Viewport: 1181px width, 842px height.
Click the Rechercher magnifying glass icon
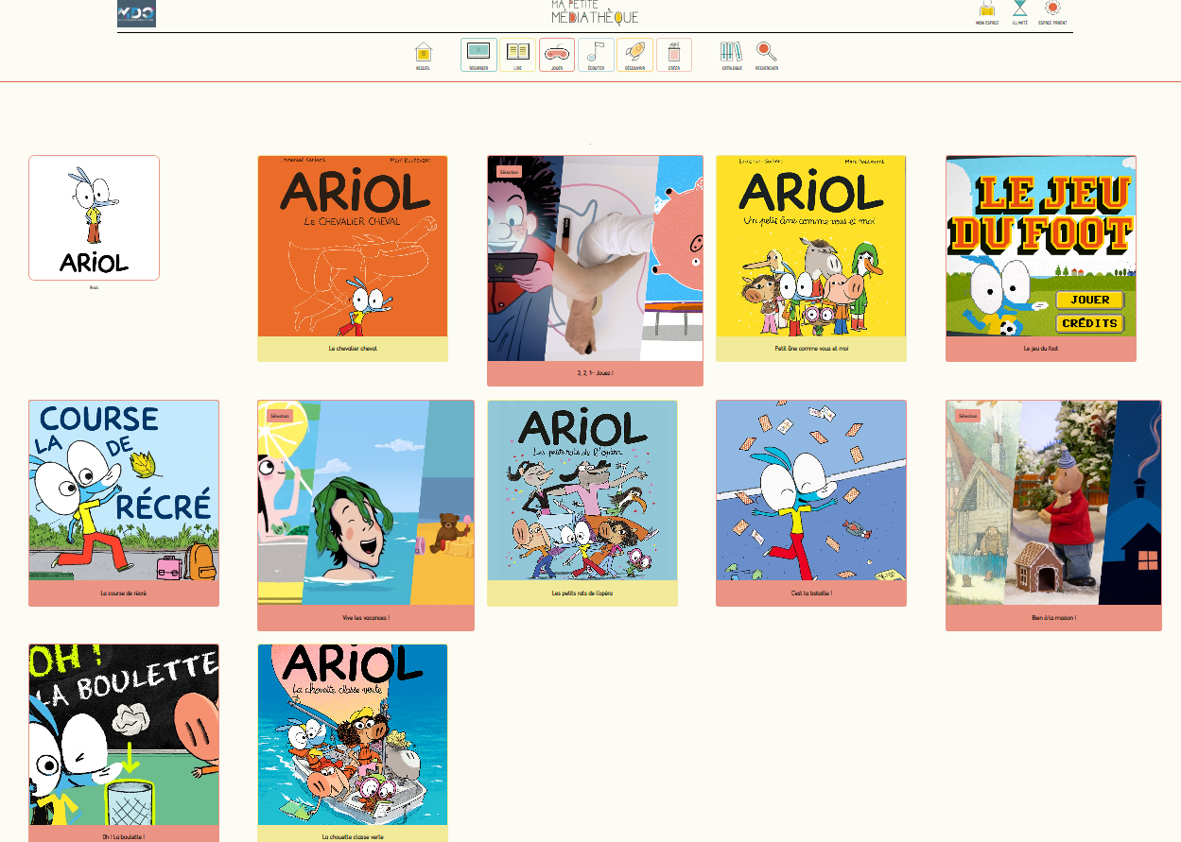click(x=767, y=53)
